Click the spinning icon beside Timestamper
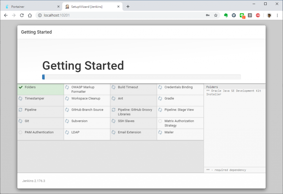Image resolution: width=283 pixels, height=194 pixels. [x=20, y=99]
